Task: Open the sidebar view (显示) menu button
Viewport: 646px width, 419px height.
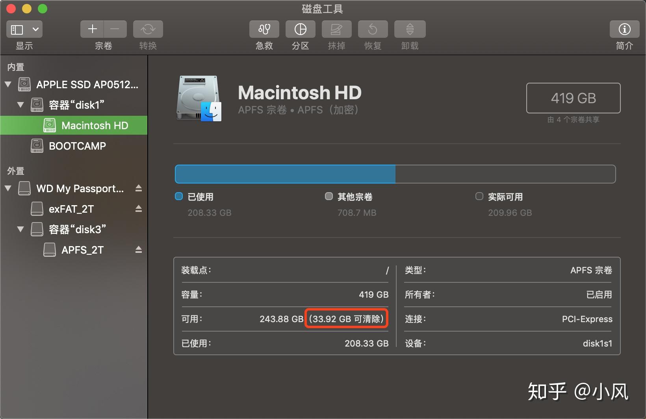Action: pyautogui.click(x=24, y=29)
